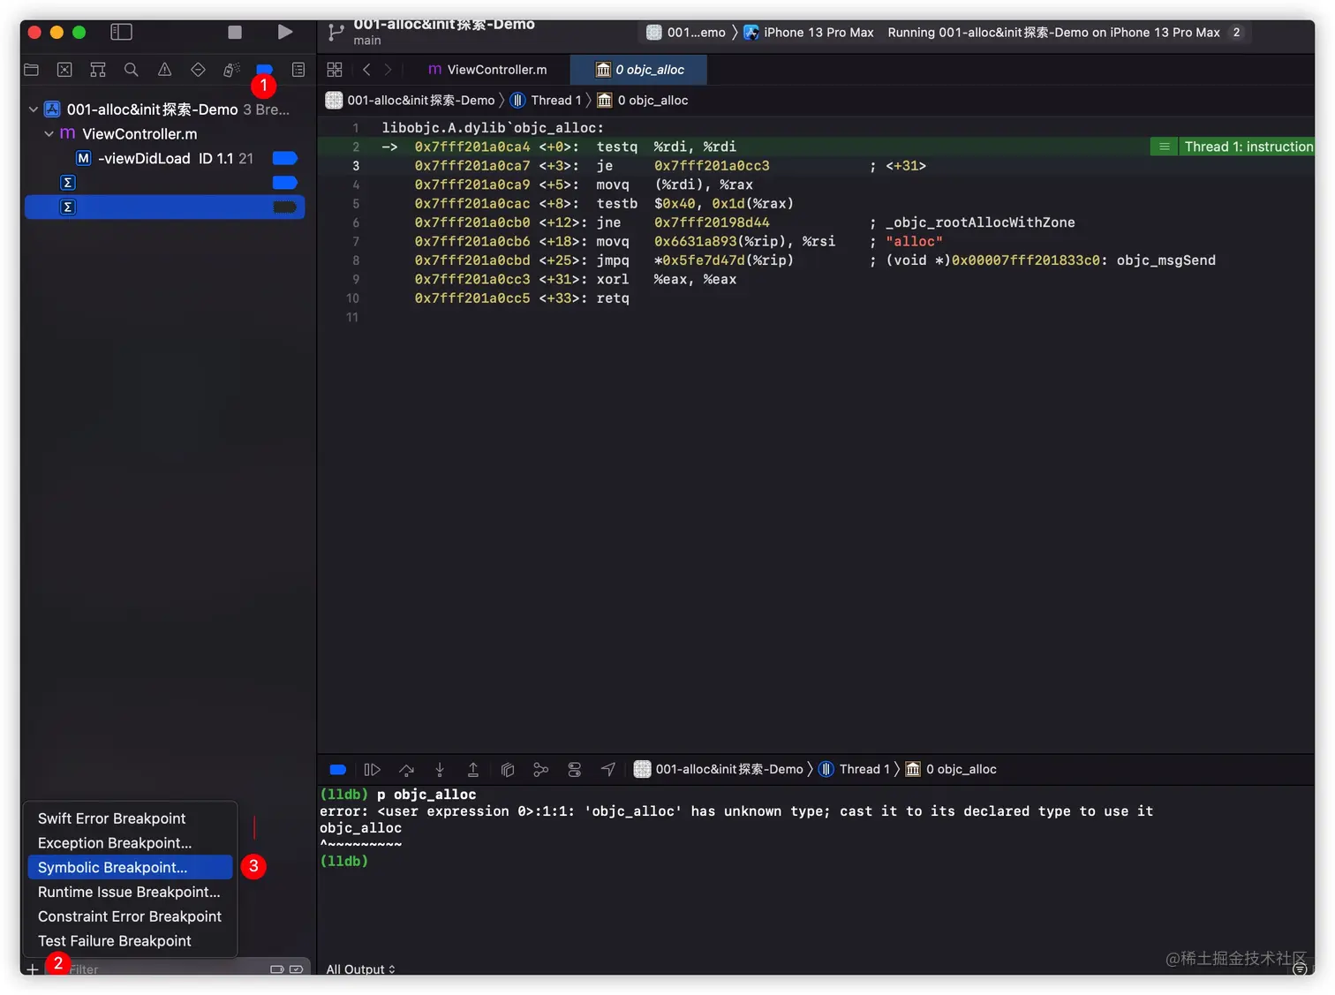Open the 001...emo scheme selector
Image resolution: width=1335 pixels, height=995 pixels.
(686, 33)
